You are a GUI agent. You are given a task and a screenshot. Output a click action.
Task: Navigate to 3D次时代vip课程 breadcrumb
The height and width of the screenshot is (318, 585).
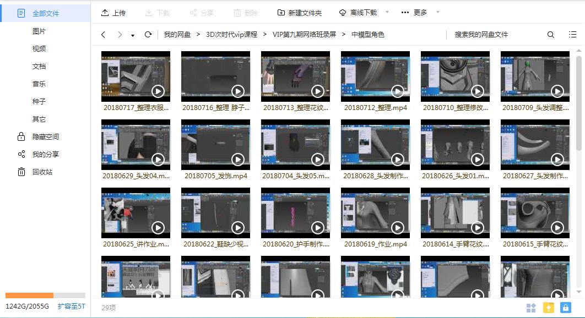coord(232,35)
